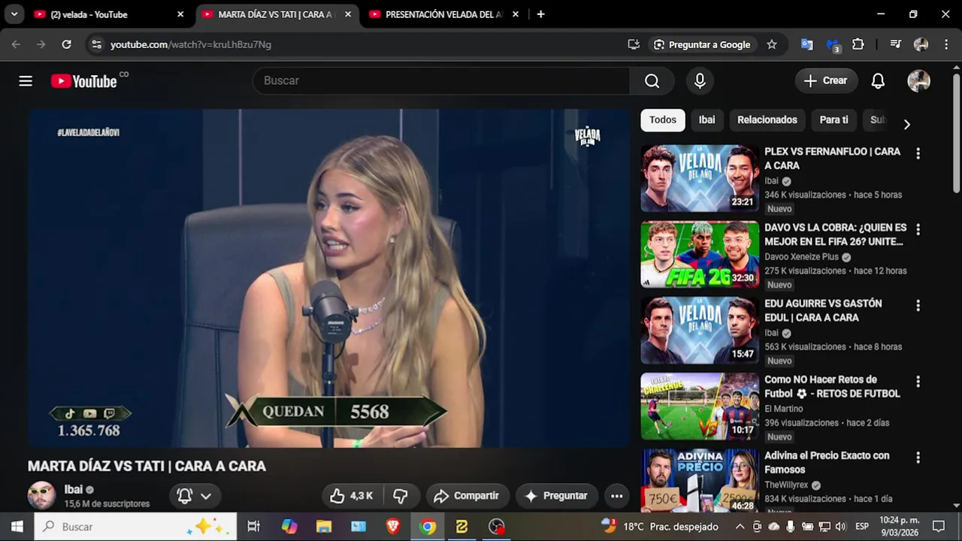Open Retos de Futbol thumbnail
The height and width of the screenshot is (541, 962).
(x=700, y=406)
